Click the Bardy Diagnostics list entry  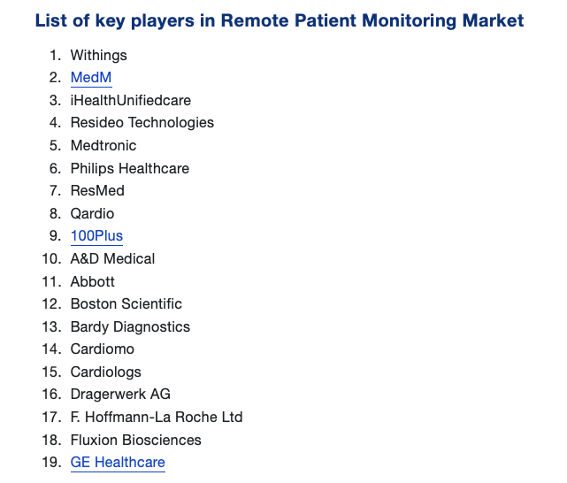tap(130, 326)
